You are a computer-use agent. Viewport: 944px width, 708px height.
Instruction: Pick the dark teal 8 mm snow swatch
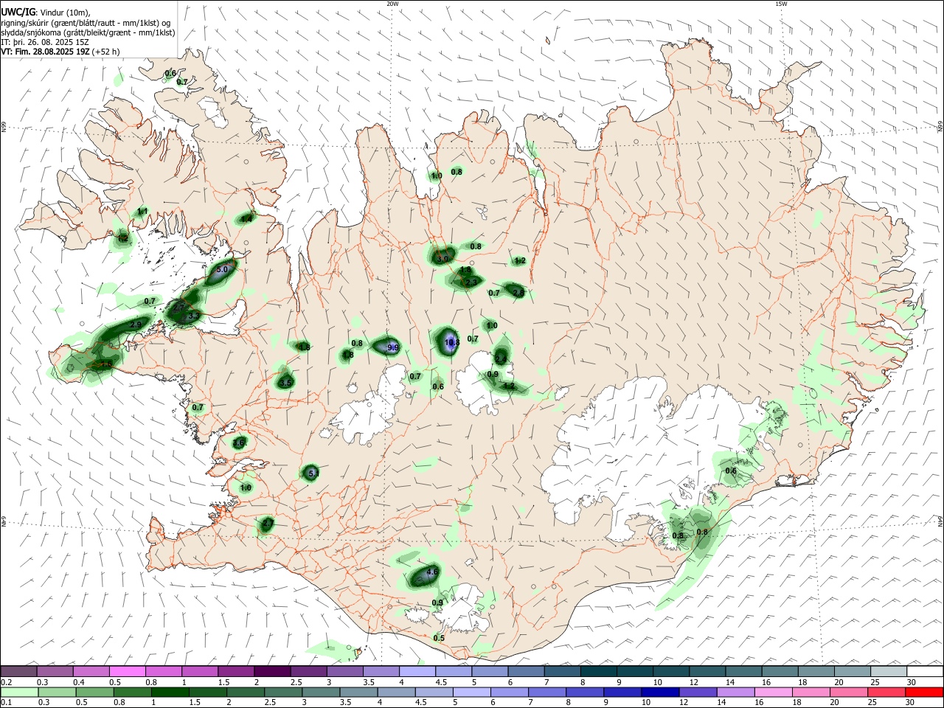[x=598, y=671]
